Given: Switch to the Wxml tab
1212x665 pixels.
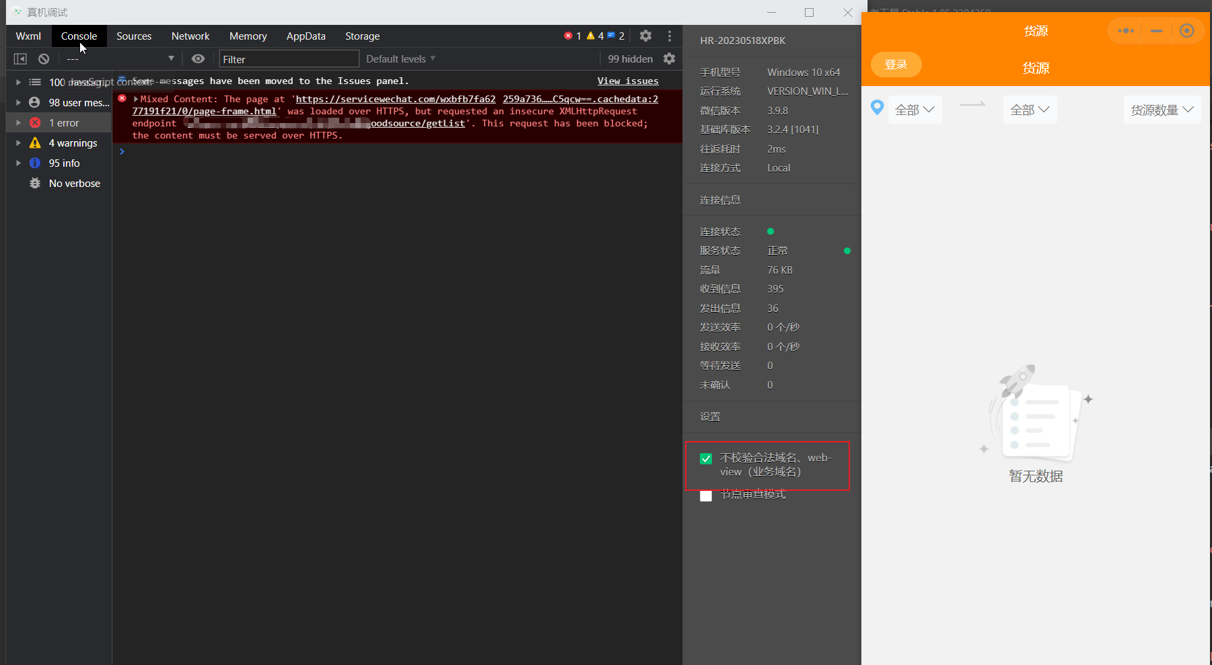Looking at the screenshot, I should point(28,36).
